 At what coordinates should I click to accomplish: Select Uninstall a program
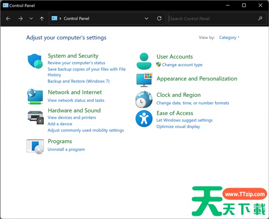pyautogui.click(x=66, y=150)
